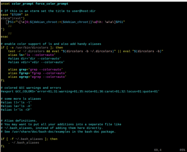The image size is (187, 152).
Task: Click the 'colored GCC warnings and errors' comment
Action: click(x=31, y=88)
